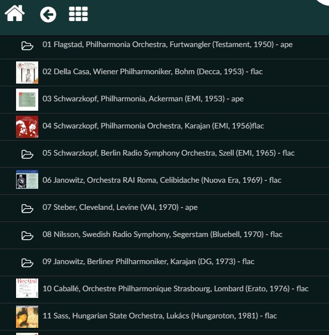Open folder icon for 09 Janowitz Karajan
This screenshot has width=329, height=335.
pyautogui.click(x=27, y=262)
